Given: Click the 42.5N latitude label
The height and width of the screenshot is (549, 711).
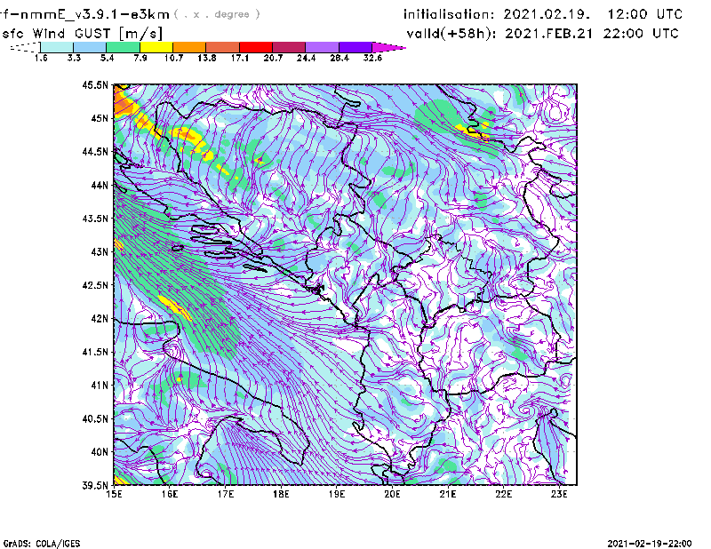Looking at the screenshot, I should pyautogui.click(x=95, y=285).
